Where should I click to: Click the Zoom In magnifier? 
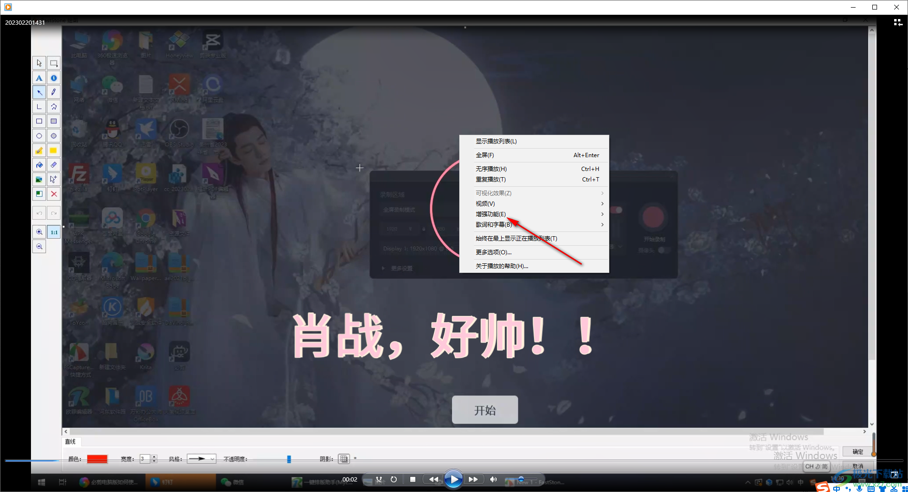coord(39,232)
